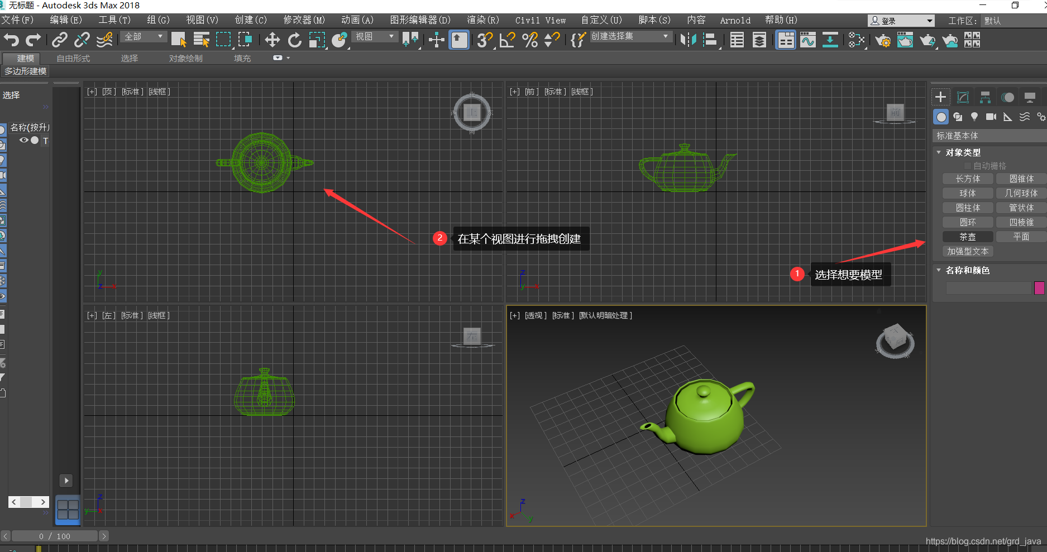Toggle the Percent Snap icon
Image resolution: width=1047 pixels, height=552 pixels.
(529, 40)
